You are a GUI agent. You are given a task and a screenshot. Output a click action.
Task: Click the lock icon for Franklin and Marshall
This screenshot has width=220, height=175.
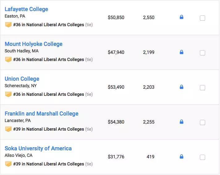click(181, 122)
